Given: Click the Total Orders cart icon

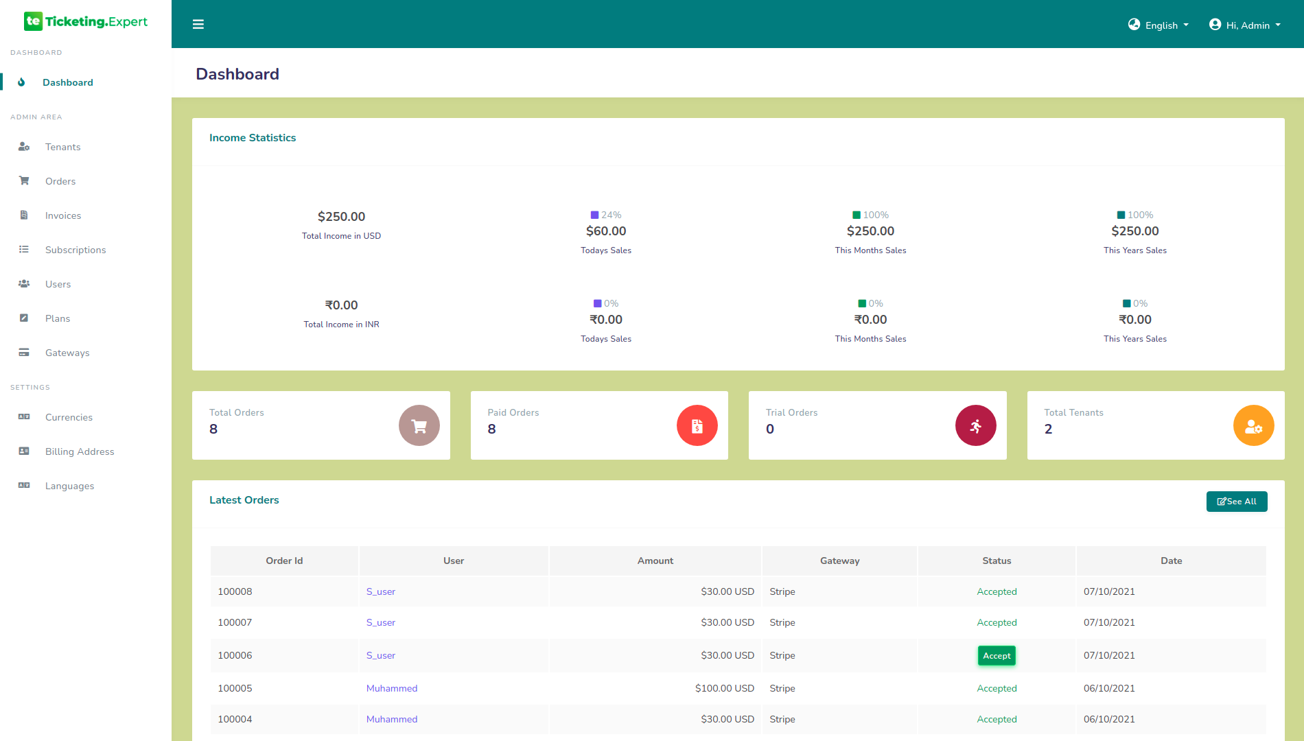Looking at the screenshot, I should coord(419,425).
